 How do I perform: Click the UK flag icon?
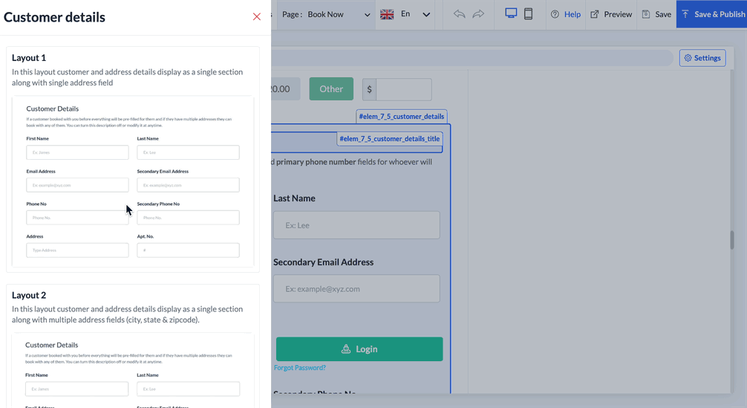click(x=387, y=14)
